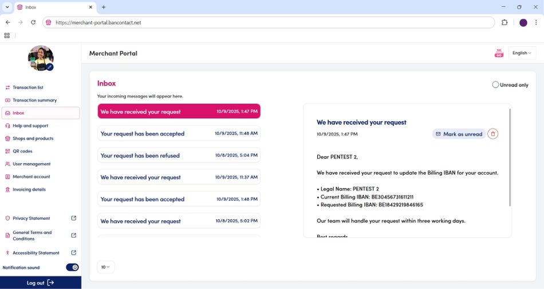Click General Terms and Conditions document icon

pyautogui.click(x=7, y=236)
